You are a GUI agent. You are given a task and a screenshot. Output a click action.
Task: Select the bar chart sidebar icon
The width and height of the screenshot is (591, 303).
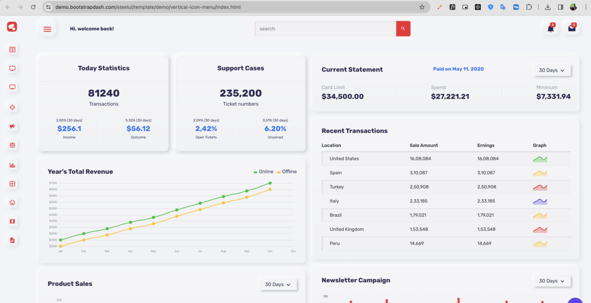click(12, 165)
